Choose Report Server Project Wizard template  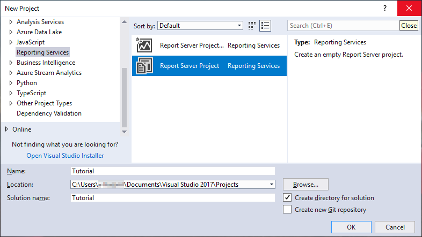pos(209,45)
